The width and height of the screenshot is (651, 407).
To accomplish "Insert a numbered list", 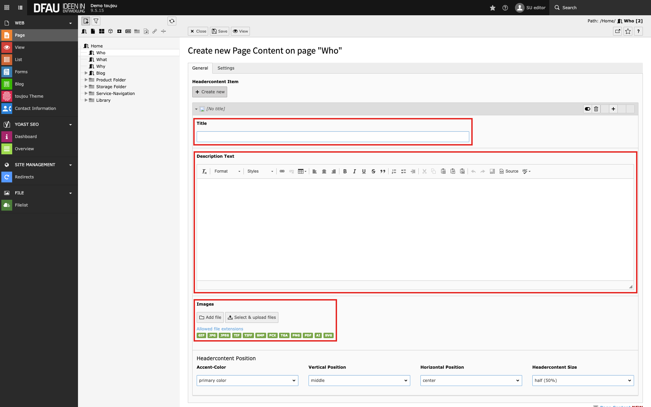I will 394,171.
